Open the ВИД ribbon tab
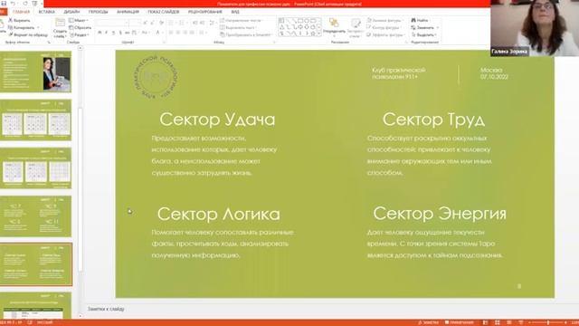 click(x=235, y=12)
